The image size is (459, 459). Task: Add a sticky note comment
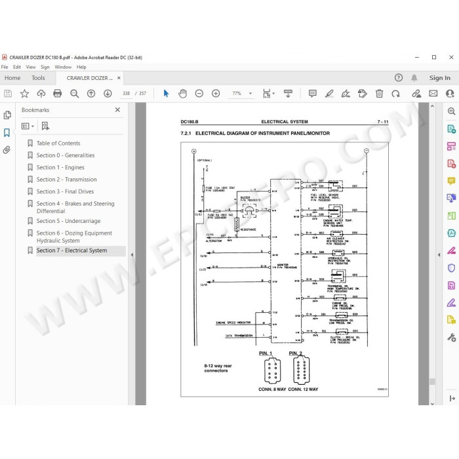[313, 93]
